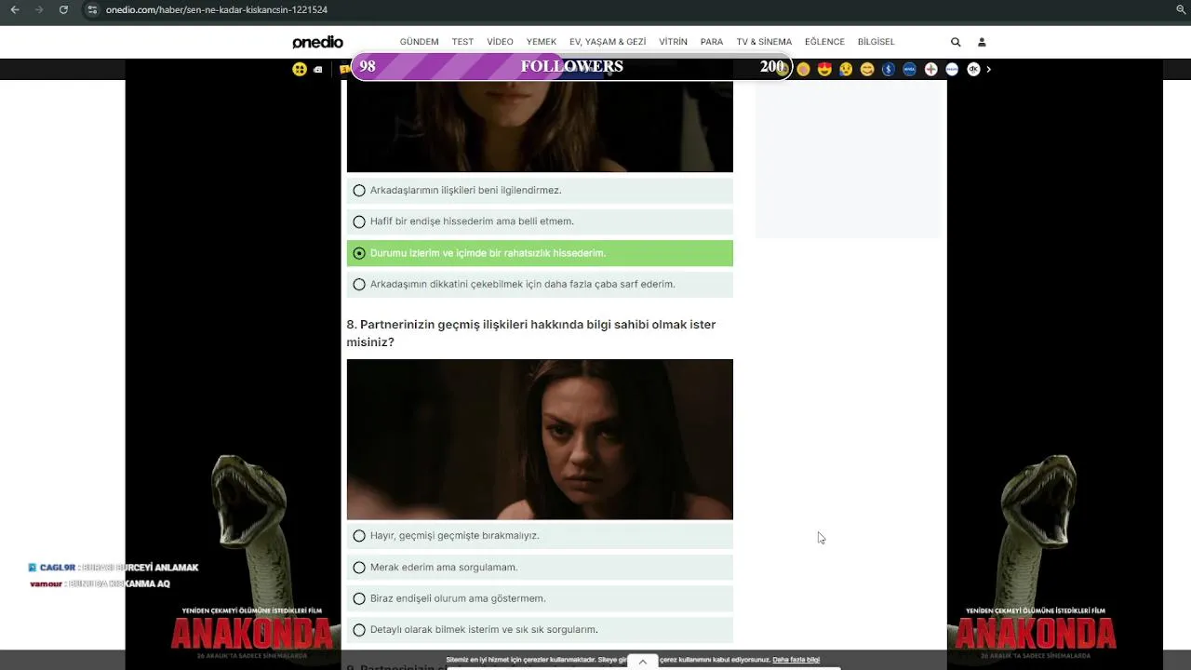Click chat message from vamour
This screenshot has width=1191, height=670.
coord(100,584)
